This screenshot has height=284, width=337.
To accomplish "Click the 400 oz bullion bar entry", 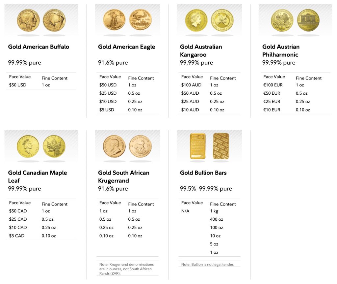I will pos(216,219).
